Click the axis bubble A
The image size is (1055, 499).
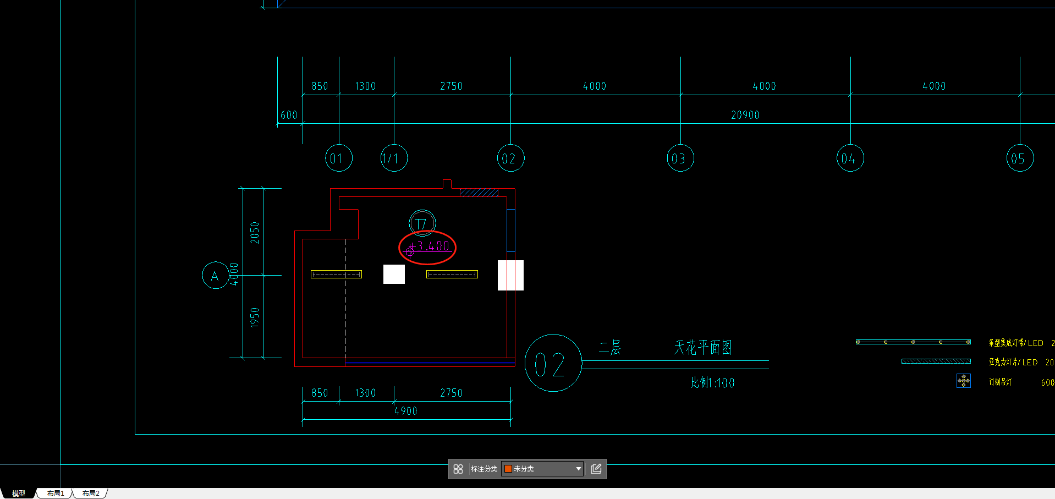[x=216, y=276]
